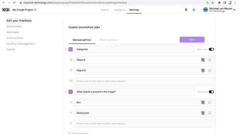The width and height of the screenshot is (239, 134).
Task: Collapse the Categories job section
Action: (66, 49)
